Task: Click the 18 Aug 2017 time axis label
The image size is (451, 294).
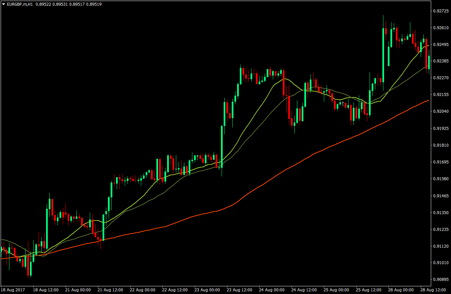Action: pos(13,289)
